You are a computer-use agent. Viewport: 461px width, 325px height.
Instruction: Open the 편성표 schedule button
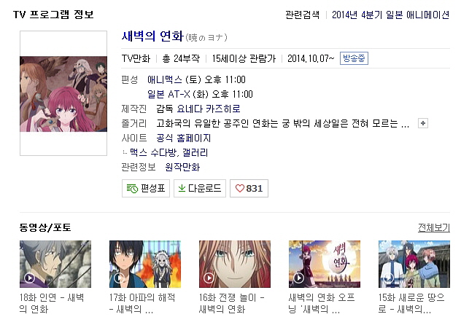coord(146,188)
